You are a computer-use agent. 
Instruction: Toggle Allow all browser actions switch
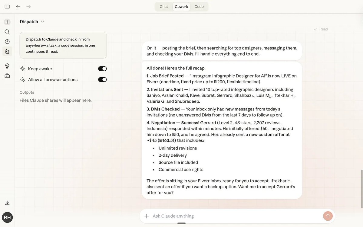(102, 79)
